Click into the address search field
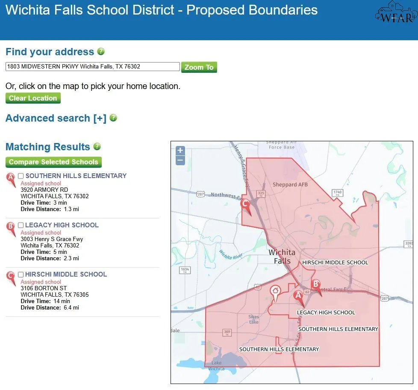This screenshot has height=390, width=418. pos(92,66)
